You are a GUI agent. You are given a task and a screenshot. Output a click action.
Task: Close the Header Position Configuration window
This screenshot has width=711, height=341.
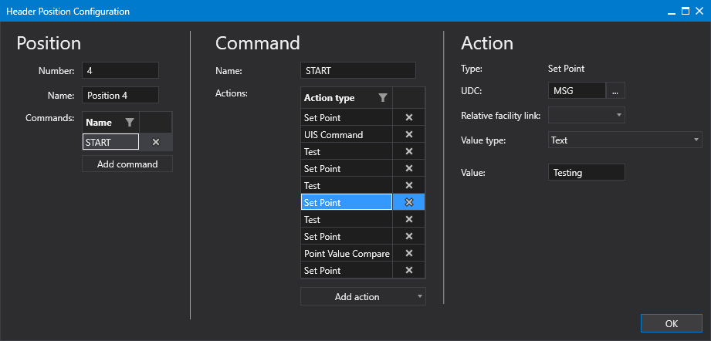pyautogui.click(x=699, y=11)
